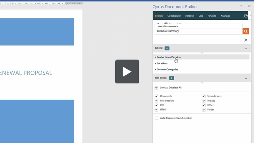The image size is (254, 143).
Task: Click into the executive summary search field
Action: pos(198,31)
